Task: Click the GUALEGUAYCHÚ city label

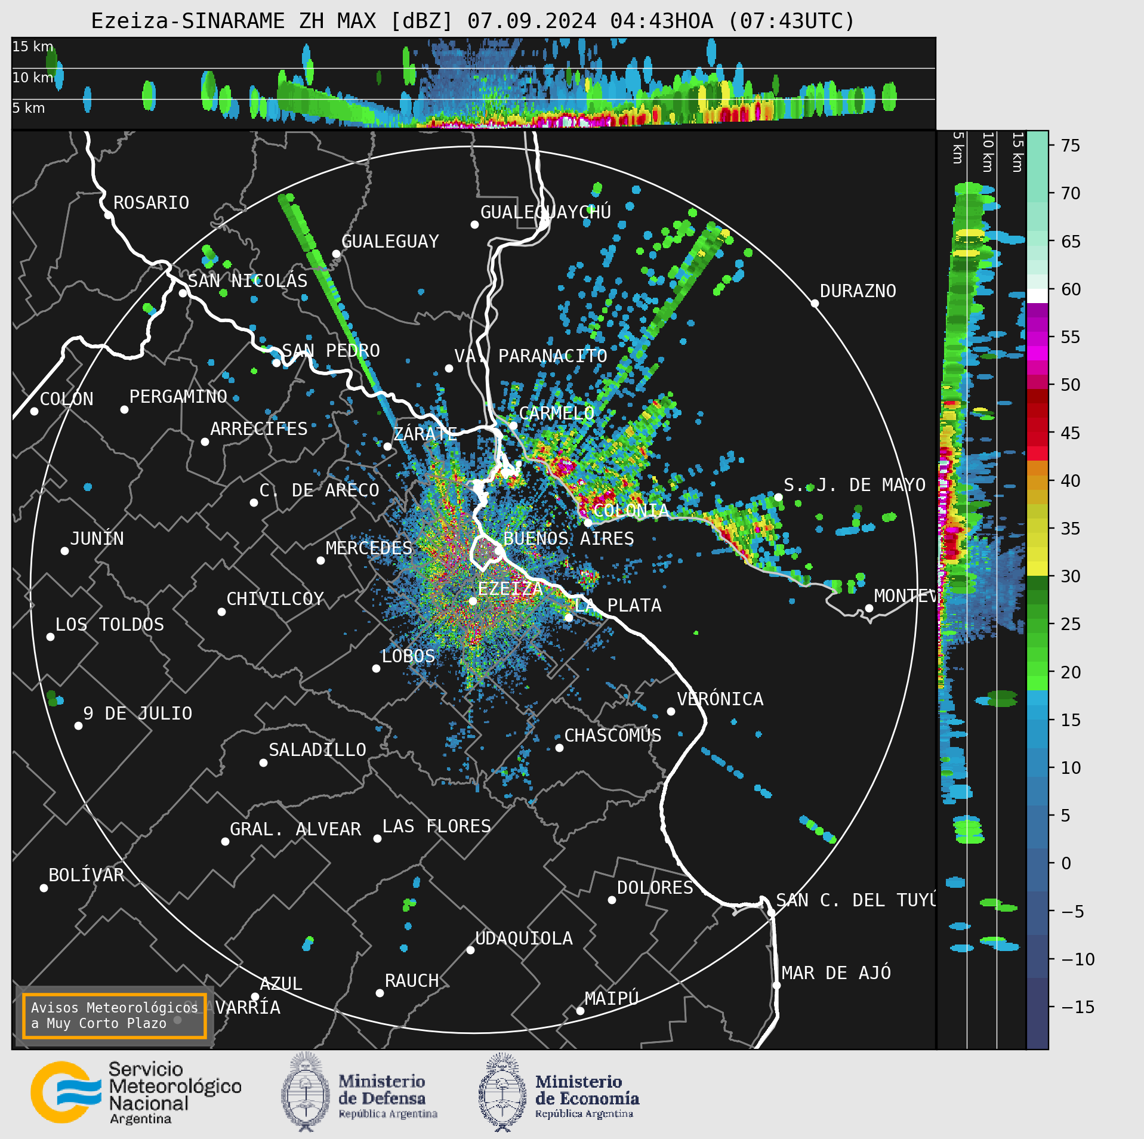Action: click(545, 212)
